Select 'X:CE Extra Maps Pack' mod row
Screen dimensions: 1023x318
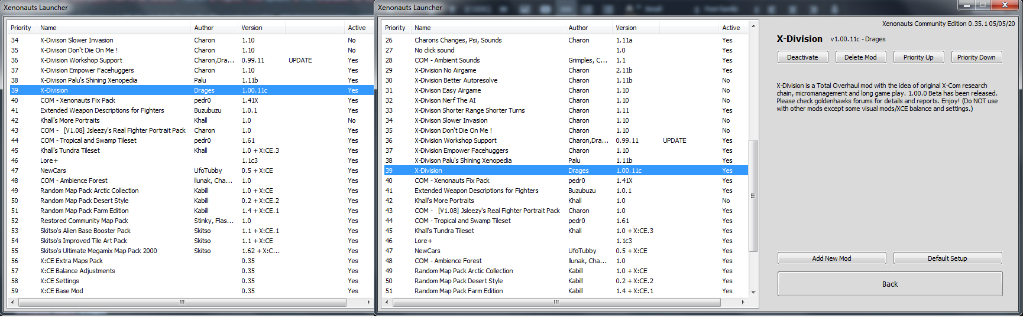coord(191,261)
